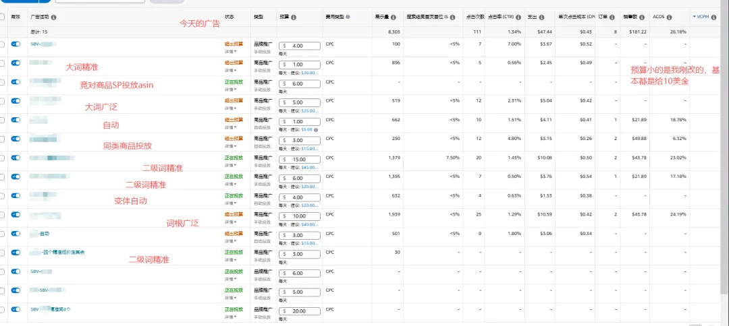Open the first SBV- campaign link
Viewport: 729px width, 326px height.
(43, 44)
